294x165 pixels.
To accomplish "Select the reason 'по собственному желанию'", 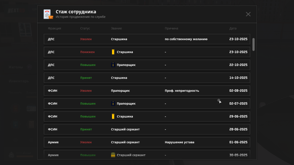I will (x=186, y=39).
